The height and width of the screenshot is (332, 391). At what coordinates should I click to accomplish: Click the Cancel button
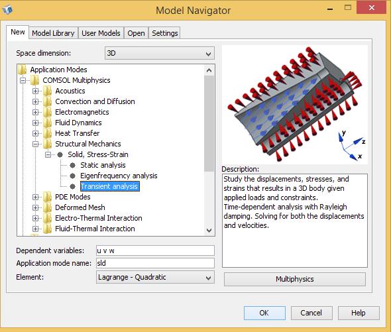[x=311, y=313]
